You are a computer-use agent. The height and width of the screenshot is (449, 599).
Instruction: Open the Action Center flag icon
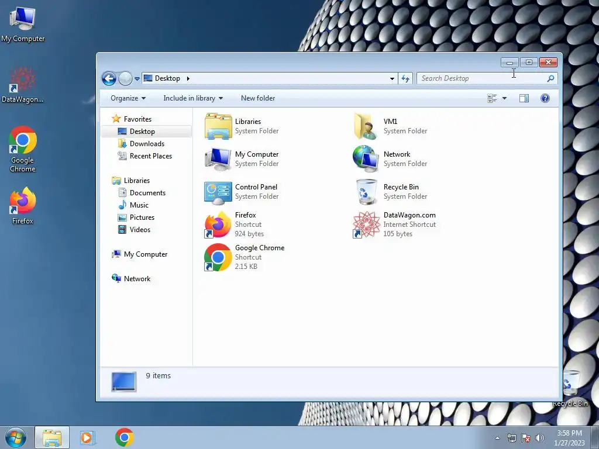coord(526,438)
